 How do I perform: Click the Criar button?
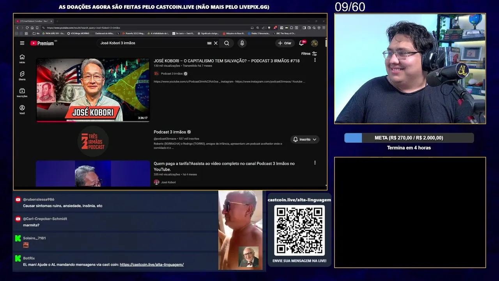[285, 43]
